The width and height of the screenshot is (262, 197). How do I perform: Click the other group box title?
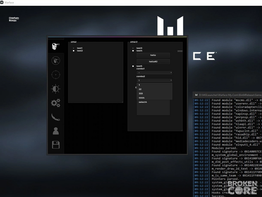click(x=74, y=42)
